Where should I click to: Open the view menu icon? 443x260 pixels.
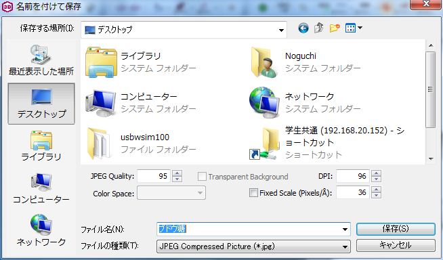coord(350,28)
